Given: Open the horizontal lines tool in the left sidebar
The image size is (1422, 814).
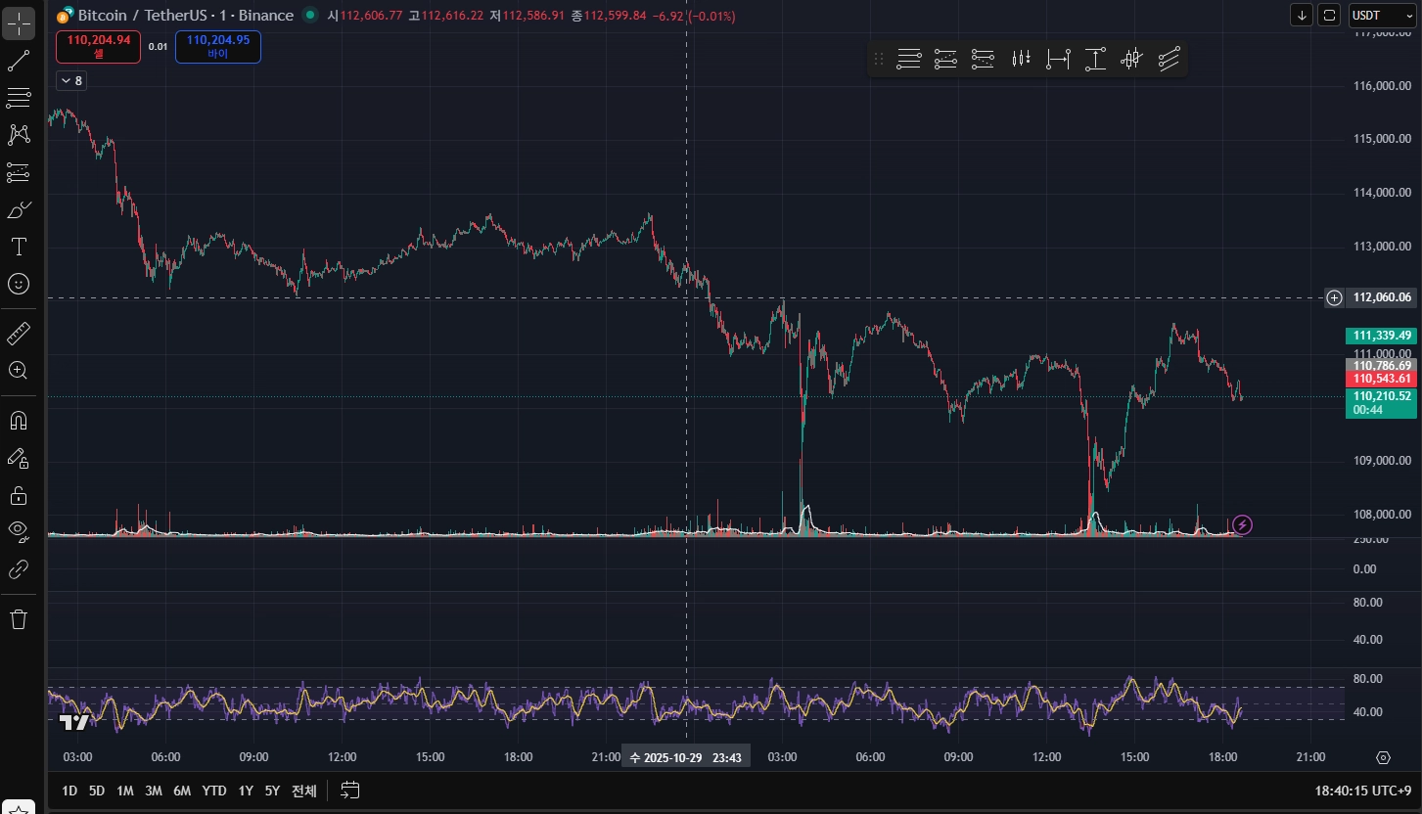Looking at the screenshot, I should tap(19, 98).
